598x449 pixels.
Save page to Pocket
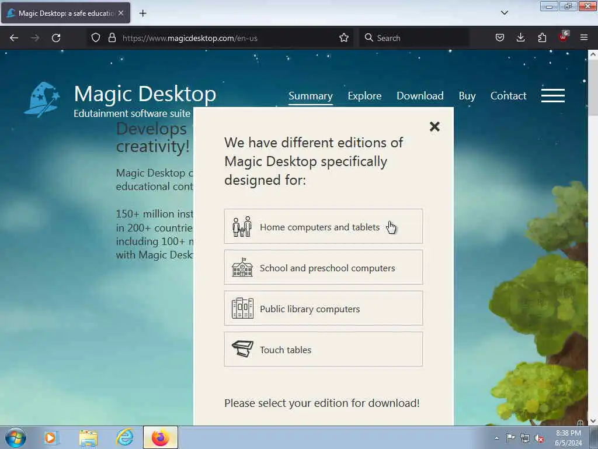[500, 38]
